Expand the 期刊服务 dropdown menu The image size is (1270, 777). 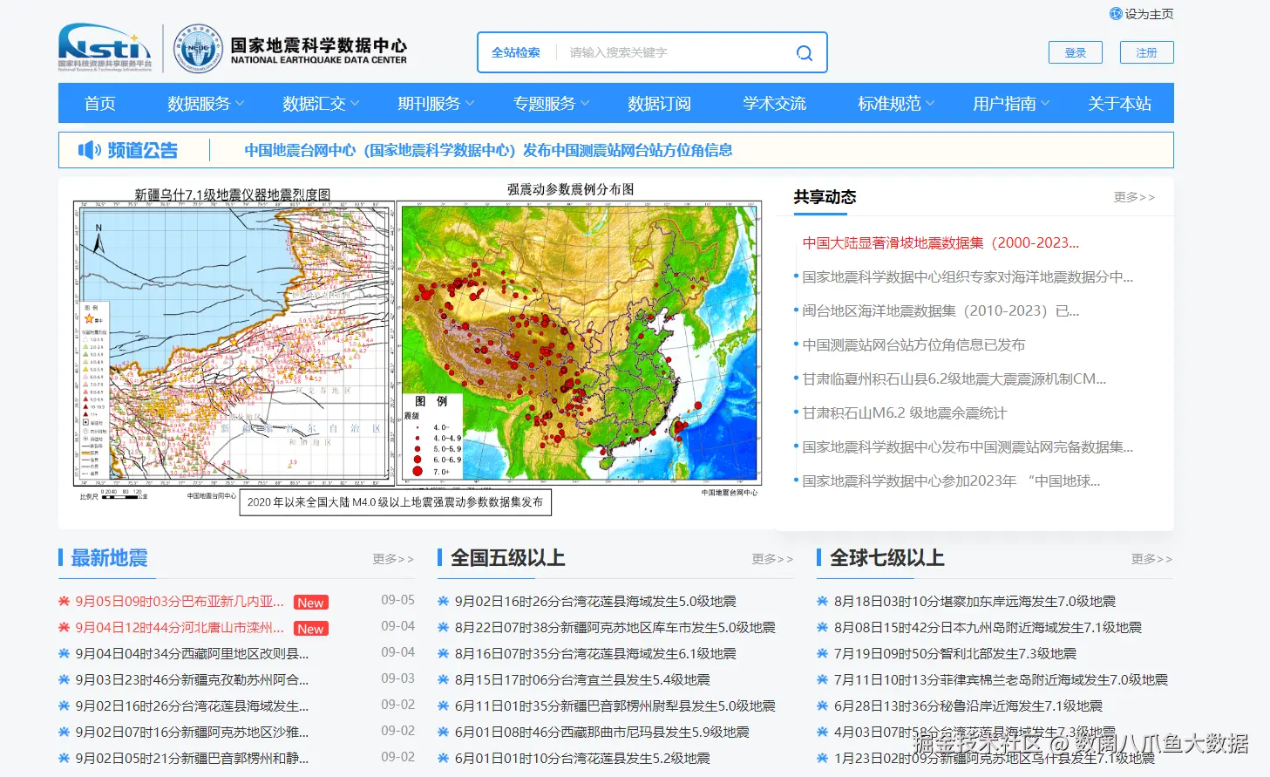(x=436, y=103)
